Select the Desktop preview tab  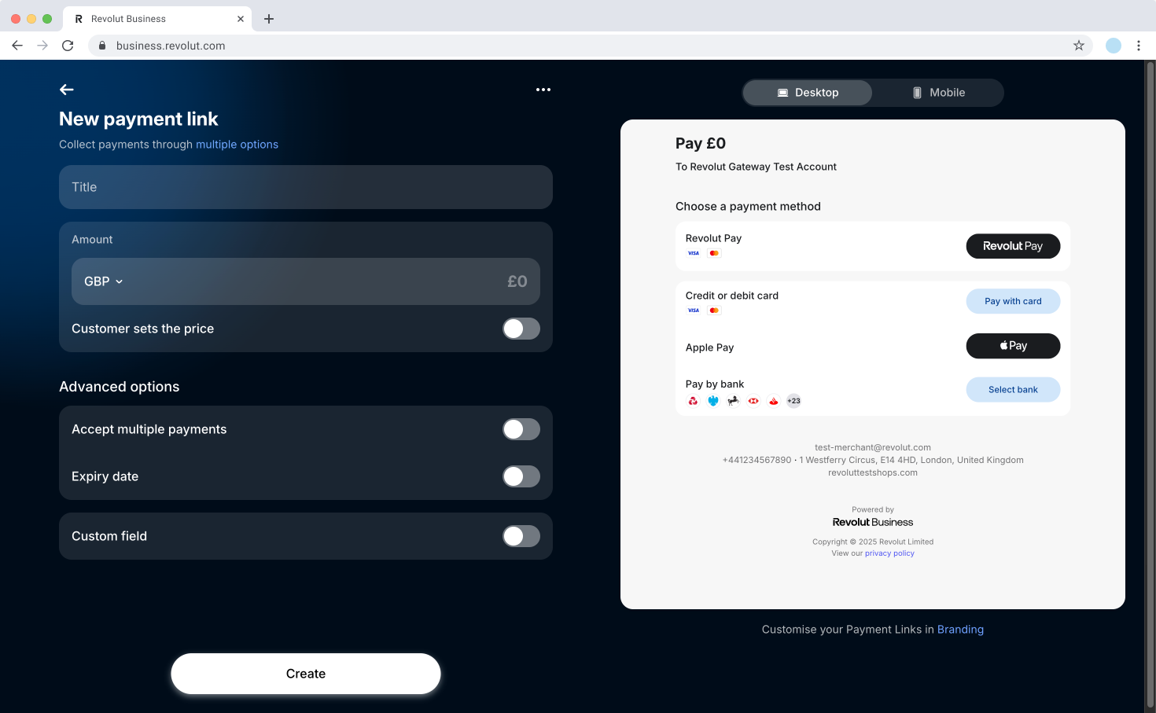coord(807,92)
